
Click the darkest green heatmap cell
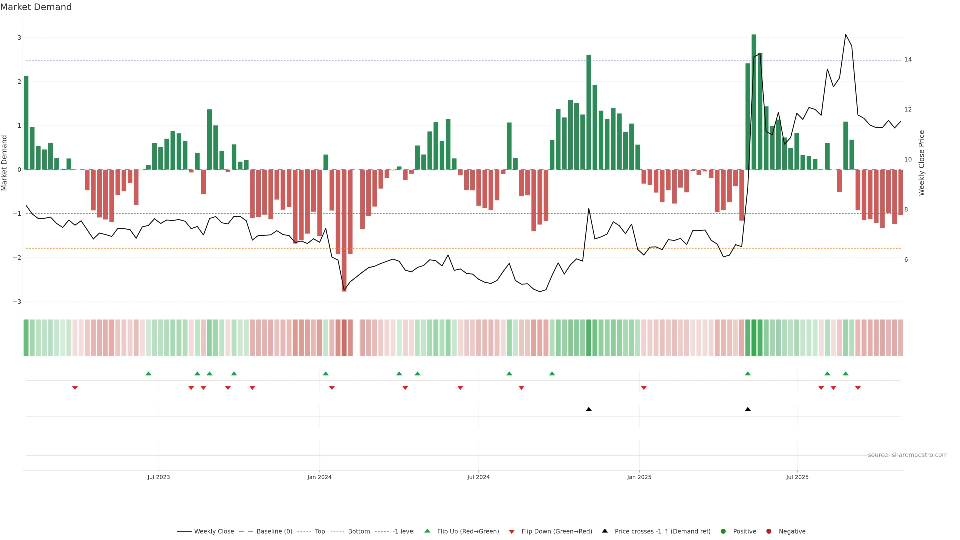click(x=754, y=338)
